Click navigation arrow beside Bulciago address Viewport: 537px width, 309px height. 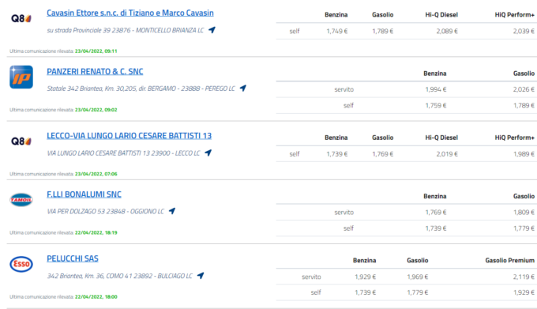[201, 275]
